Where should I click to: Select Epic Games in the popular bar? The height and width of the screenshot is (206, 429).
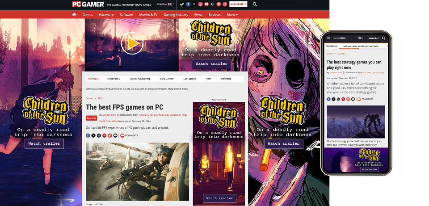coord(167,79)
